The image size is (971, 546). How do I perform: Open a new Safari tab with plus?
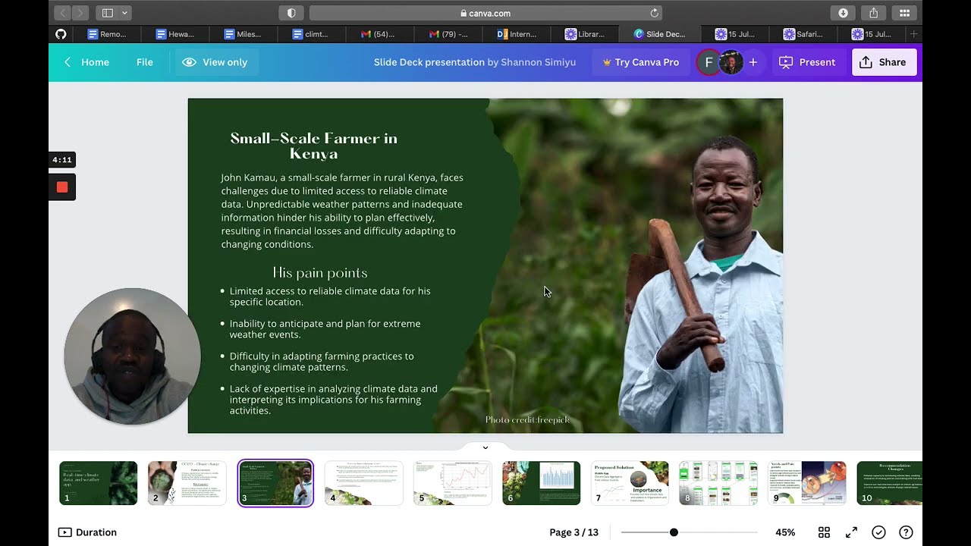[913, 34]
